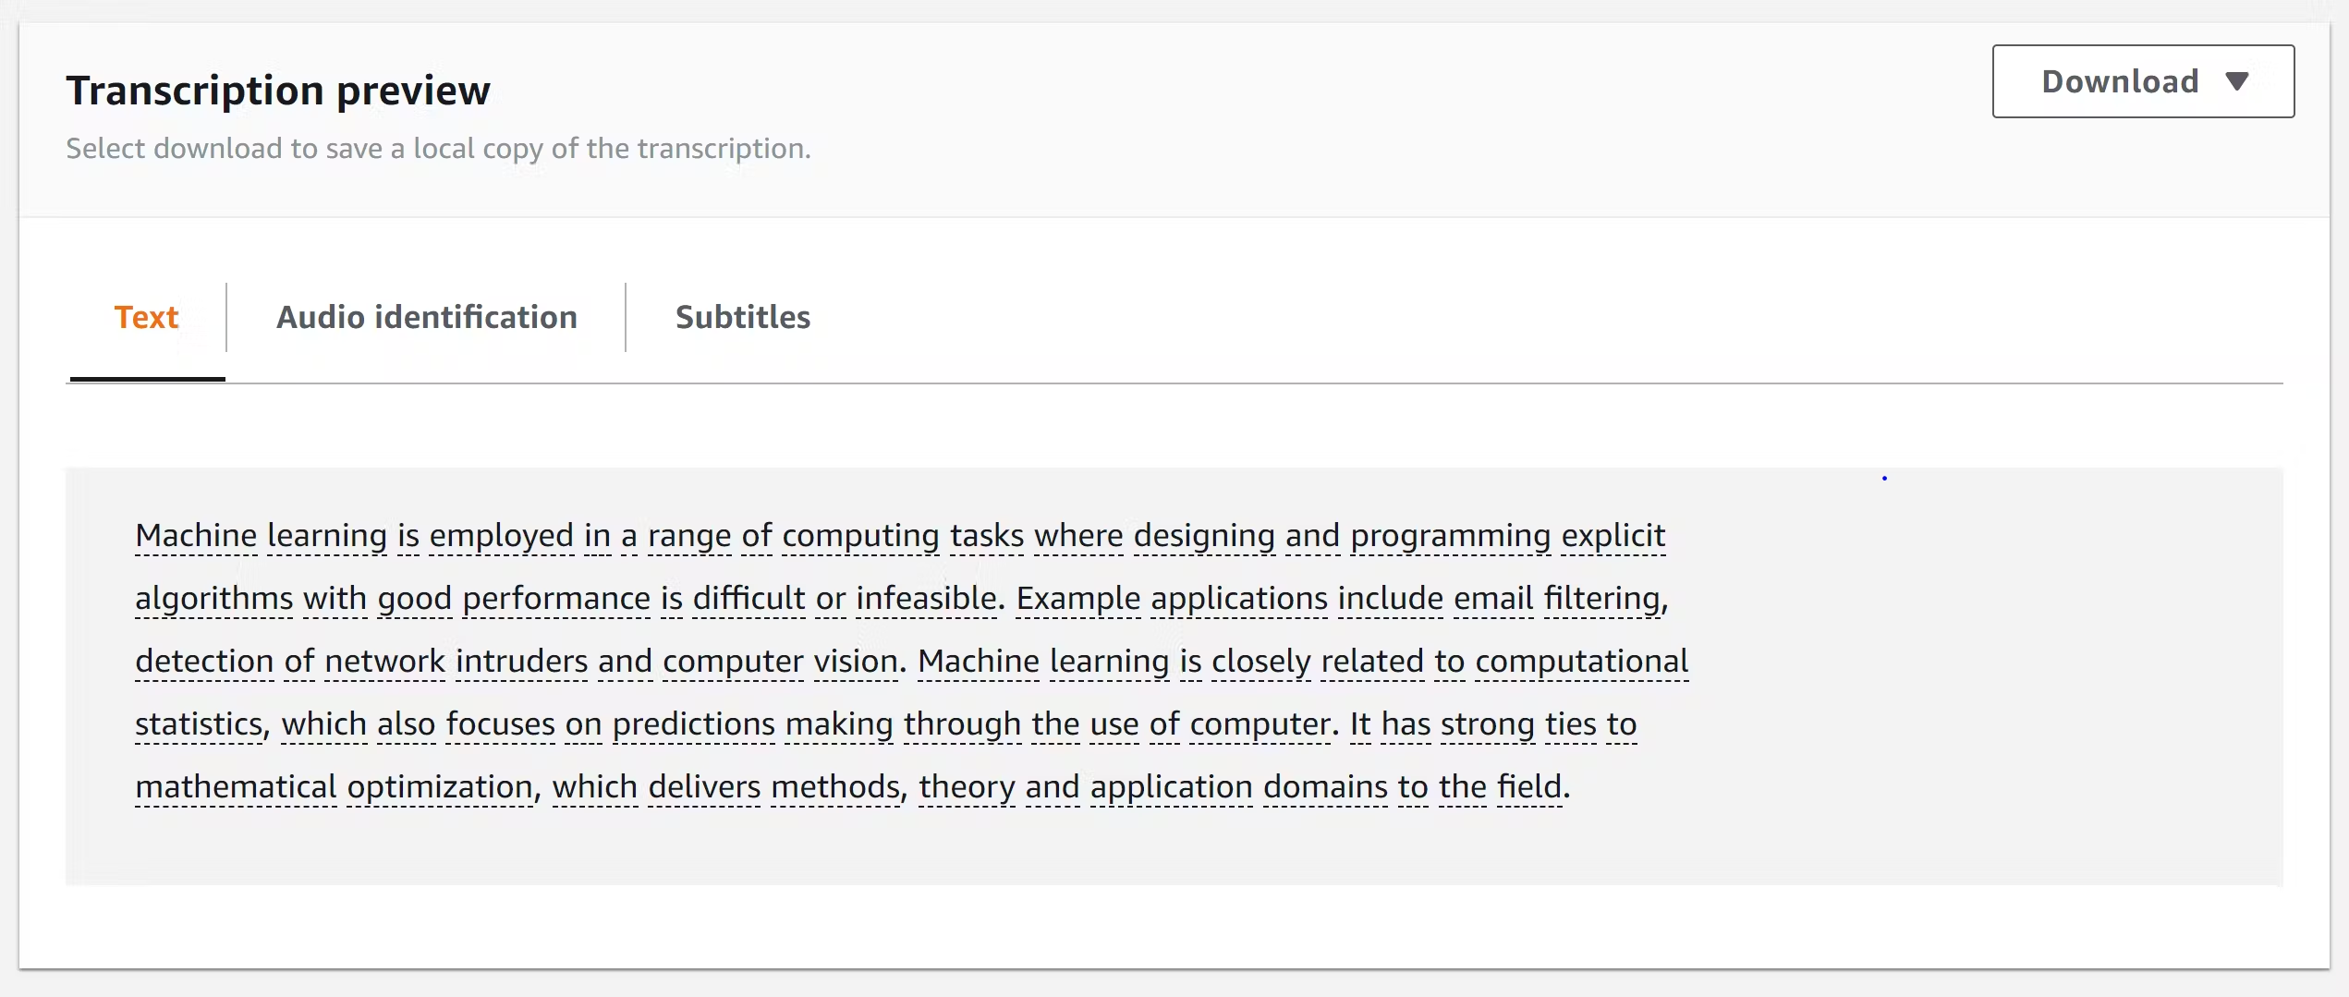This screenshot has width=2349, height=997.
Task: Open the Audio identification tab
Action: pyautogui.click(x=426, y=317)
